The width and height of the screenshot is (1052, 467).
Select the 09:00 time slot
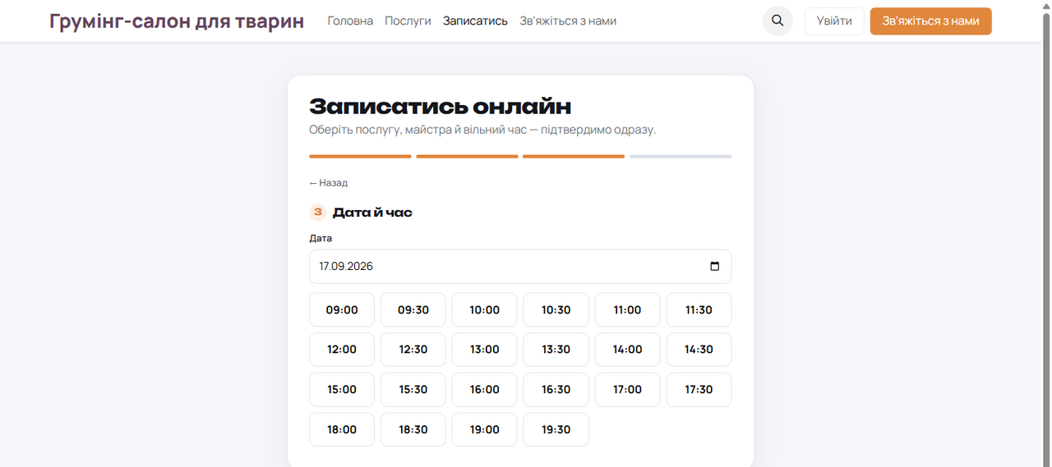click(342, 310)
